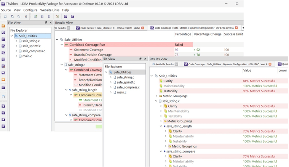Collapse safe_string.c in metrics results tree
Viewport: 289px width, 167px height.
156,101
